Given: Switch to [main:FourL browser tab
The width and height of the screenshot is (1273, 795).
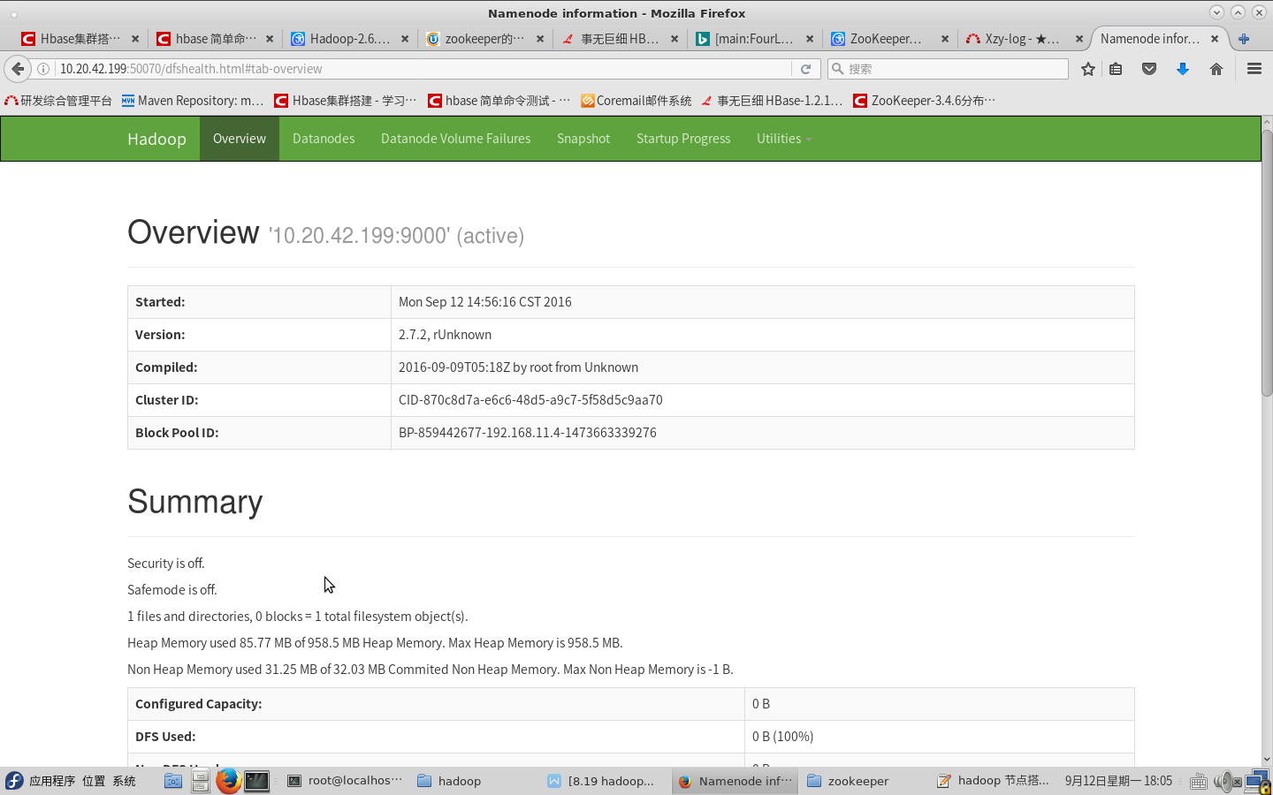Looking at the screenshot, I should [754, 39].
